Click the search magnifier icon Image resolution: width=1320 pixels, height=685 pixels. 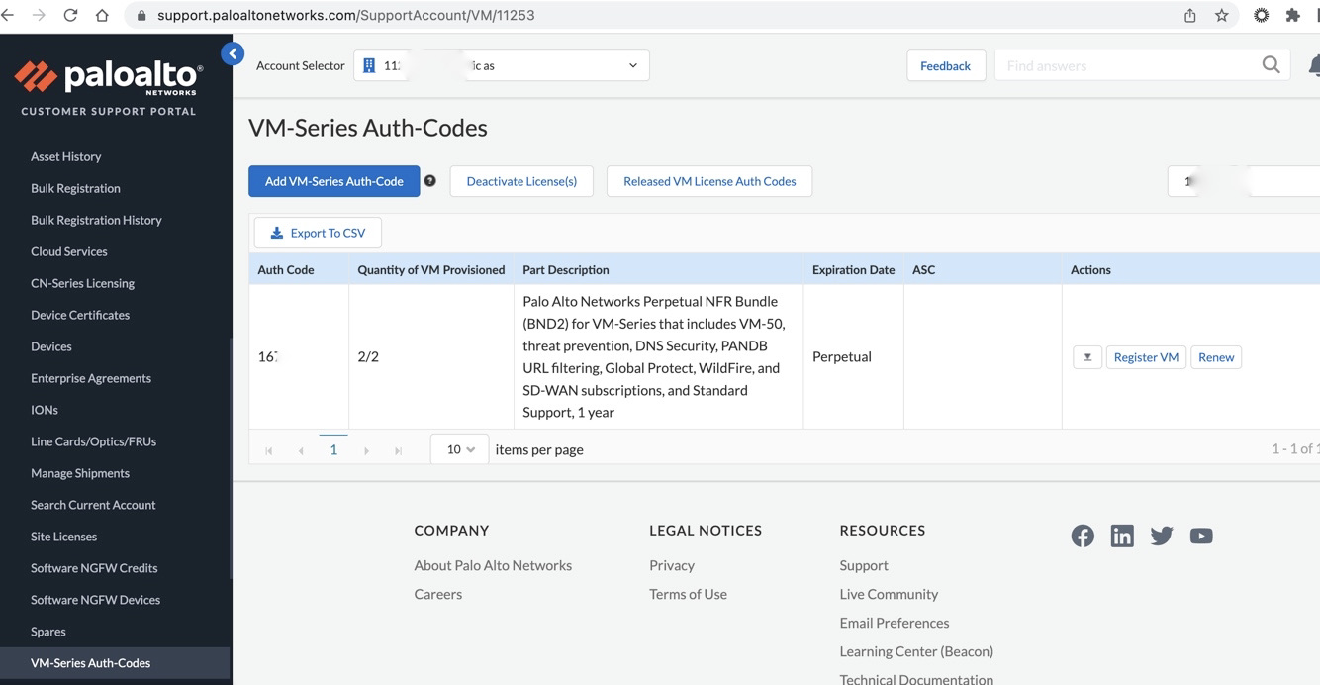pyautogui.click(x=1271, y=65)
